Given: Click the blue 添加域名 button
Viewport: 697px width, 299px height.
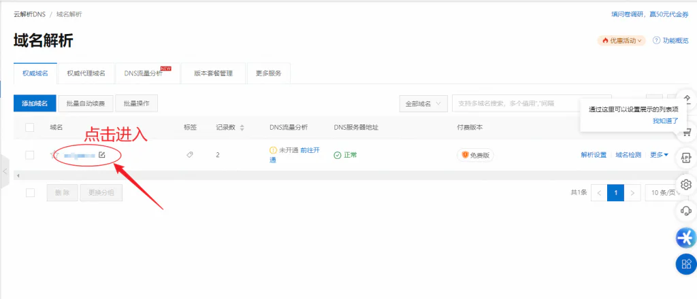Looking at the screenshot, I should (34, 103).
